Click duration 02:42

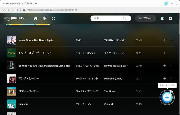pyautogui.click(x=139, y=91)
